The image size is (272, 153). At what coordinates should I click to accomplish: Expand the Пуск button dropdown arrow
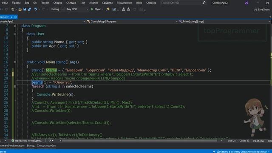coord(102,9)
